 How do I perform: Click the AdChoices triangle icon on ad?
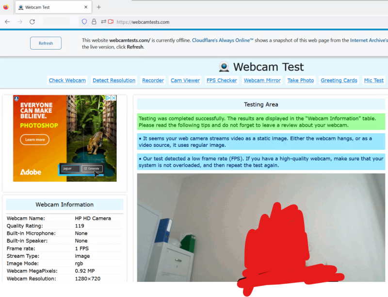point(108,98)
